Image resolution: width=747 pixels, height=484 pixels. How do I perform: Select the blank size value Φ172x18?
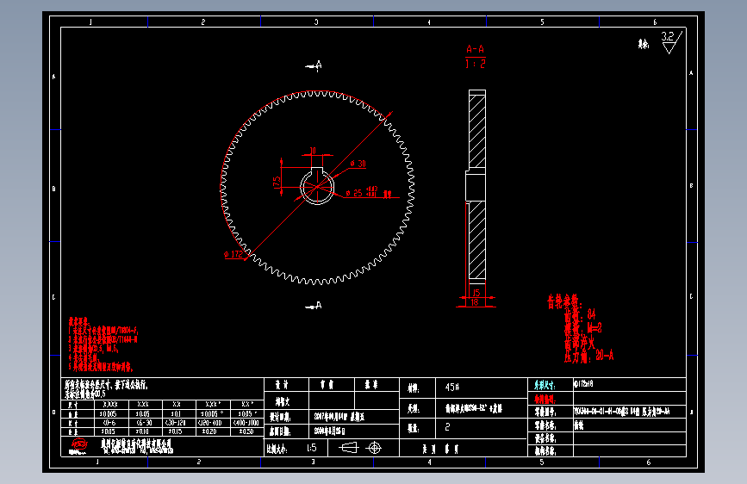pos(583,383)
